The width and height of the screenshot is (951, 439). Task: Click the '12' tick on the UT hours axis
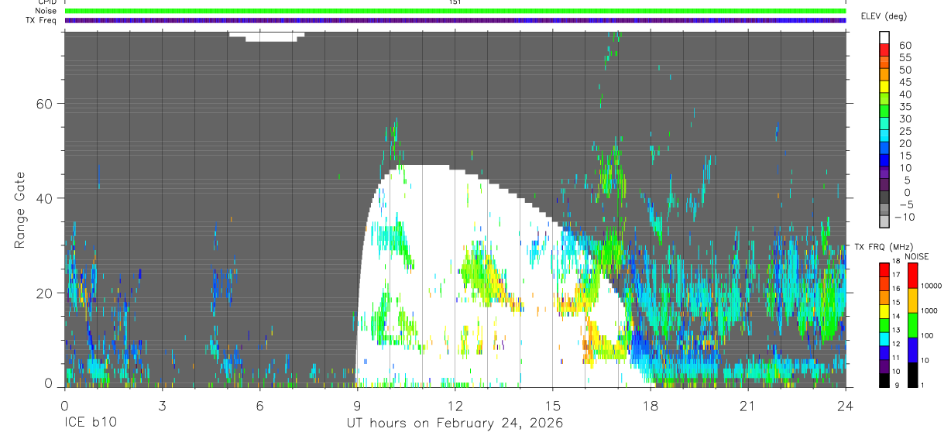point(455,406)
